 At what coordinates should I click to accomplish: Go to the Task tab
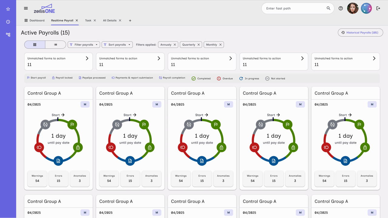88,21
